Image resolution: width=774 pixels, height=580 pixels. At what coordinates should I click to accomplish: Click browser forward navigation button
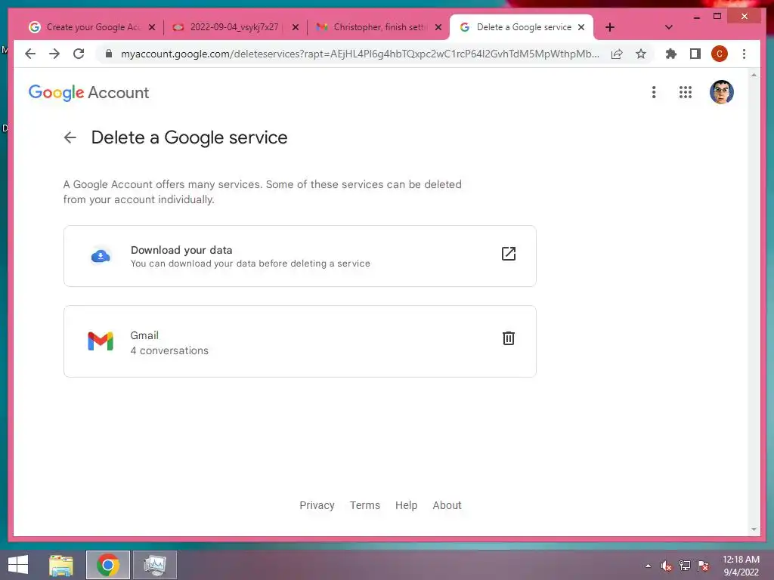54,54
